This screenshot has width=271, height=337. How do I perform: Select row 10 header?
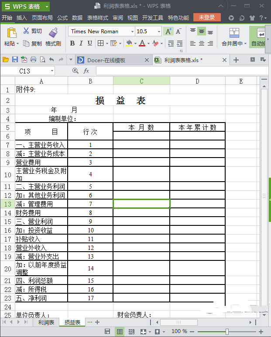pyautogui.click(x=8, y=174)
